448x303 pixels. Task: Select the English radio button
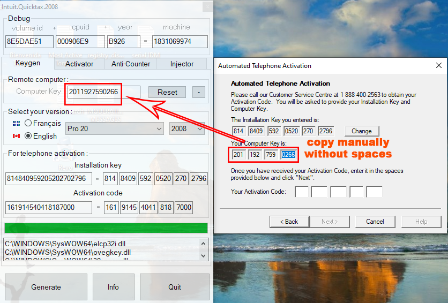tap(28, 136)
